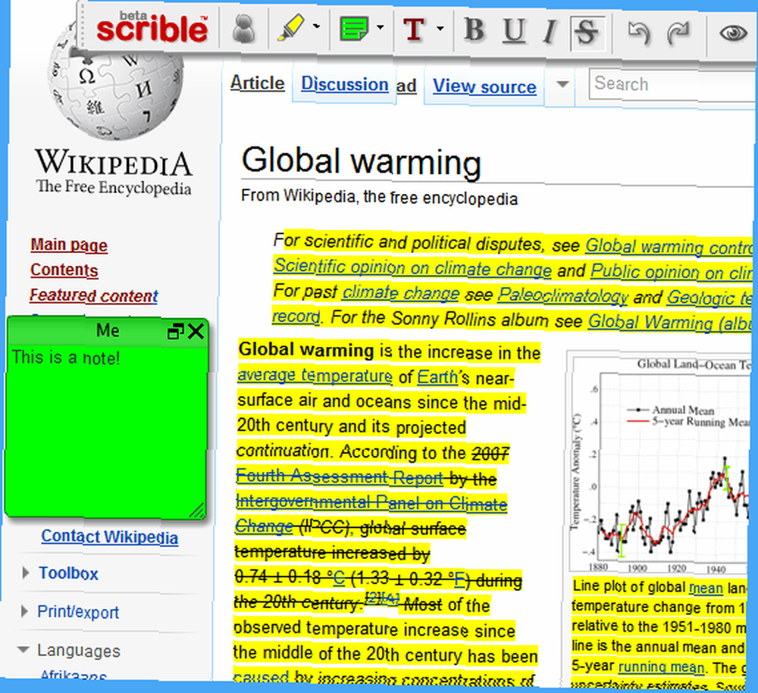The width and height of the screenshot is (758, 693).
Task: Follow the Paleoclimatology link
Action: click(x=562, y=295)
